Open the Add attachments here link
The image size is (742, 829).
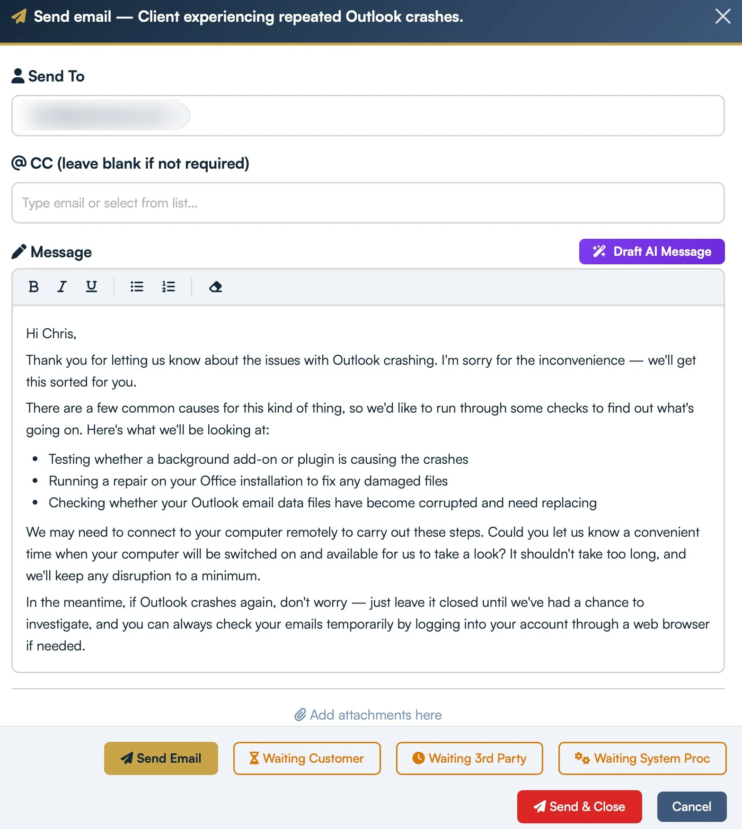point(375,715)
